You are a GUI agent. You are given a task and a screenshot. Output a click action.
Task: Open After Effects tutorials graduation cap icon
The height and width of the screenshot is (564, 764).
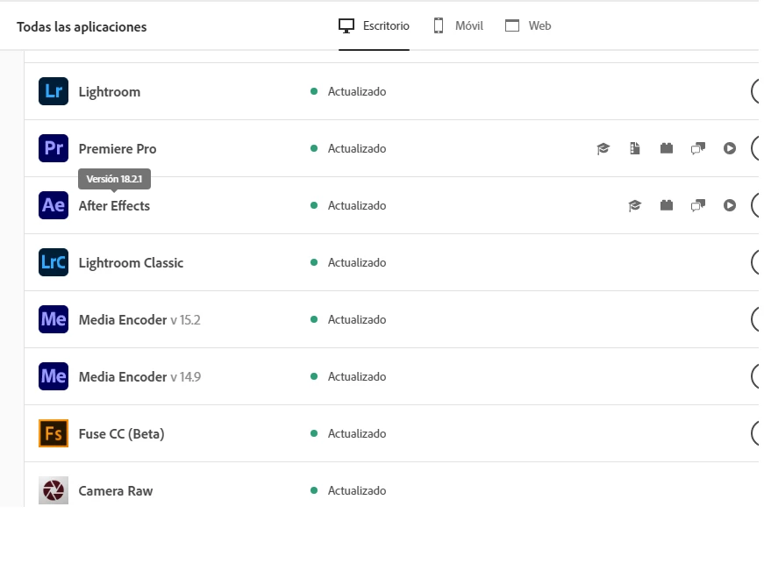coord(635,205)
